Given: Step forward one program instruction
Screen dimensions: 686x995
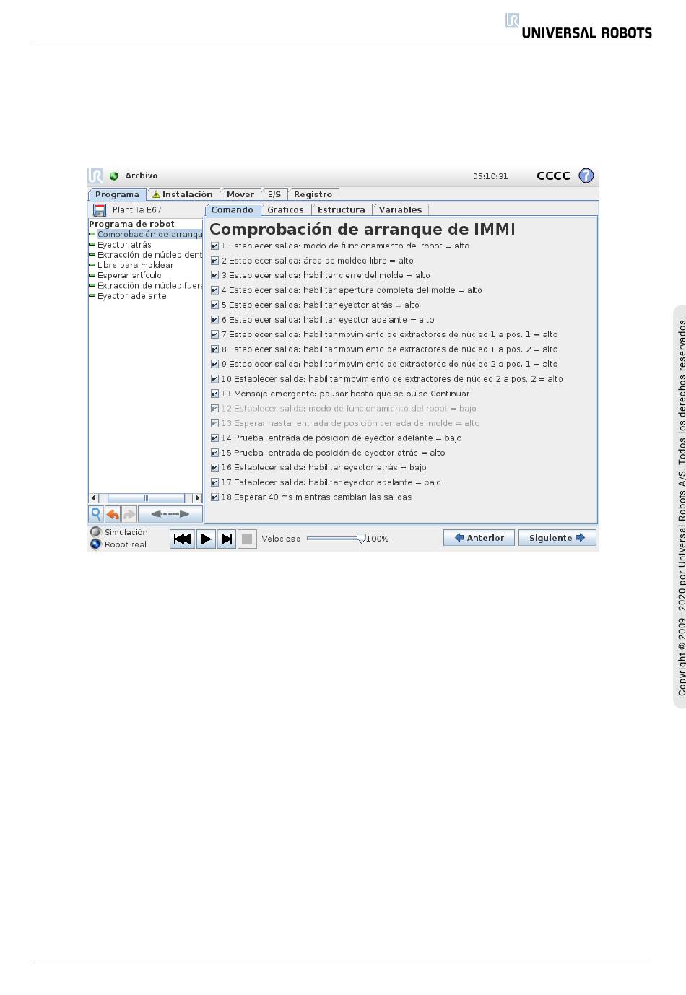Looking at the screenshot, I should [x=227, y=539].
